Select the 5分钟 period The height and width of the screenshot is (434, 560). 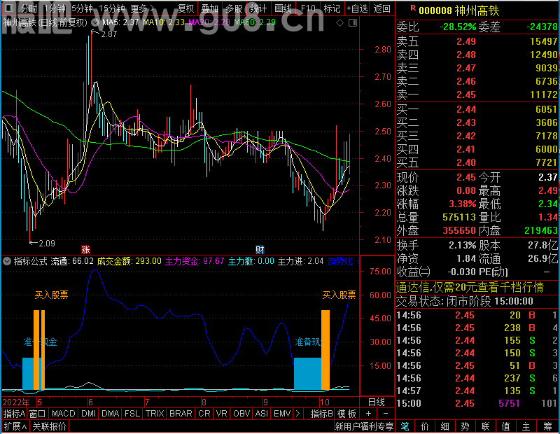(x=83, y=8)
